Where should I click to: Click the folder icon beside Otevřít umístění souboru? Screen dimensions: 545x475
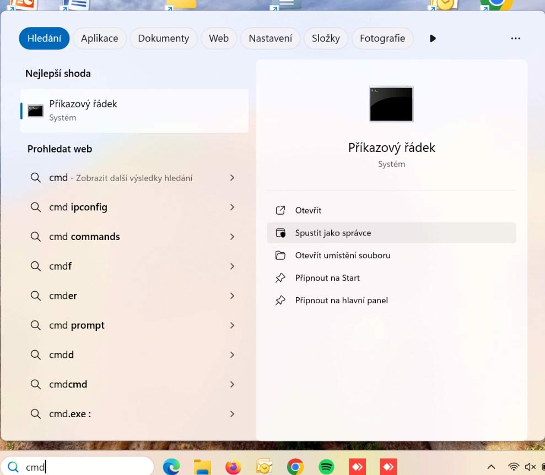[280, 255]
